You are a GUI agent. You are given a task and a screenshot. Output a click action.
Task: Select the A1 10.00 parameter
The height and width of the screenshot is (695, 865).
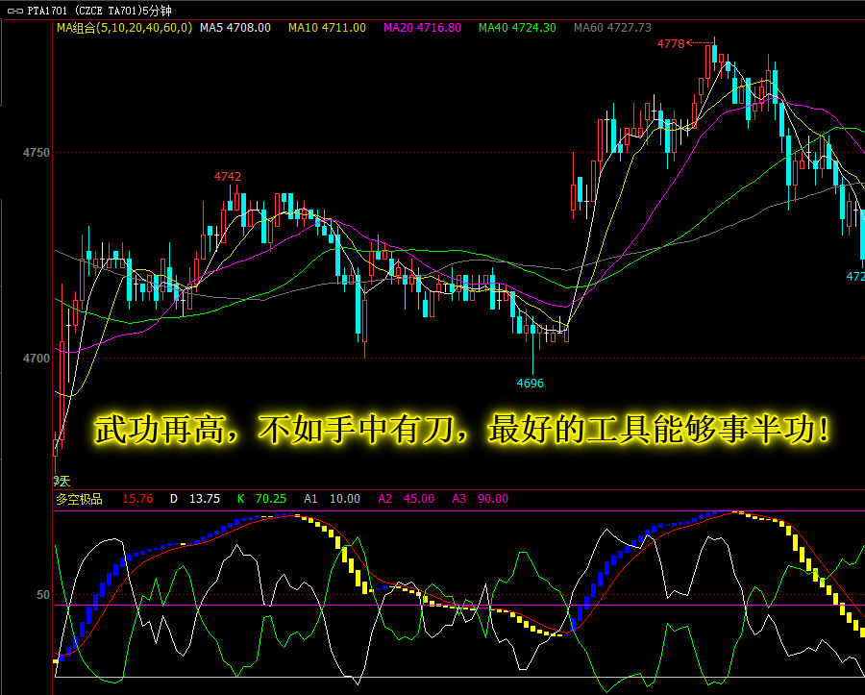pos(333,499)
